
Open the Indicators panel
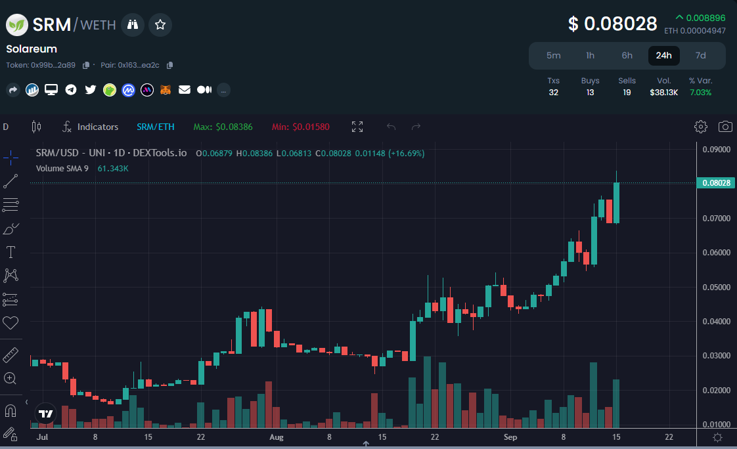tap(91, 126)
